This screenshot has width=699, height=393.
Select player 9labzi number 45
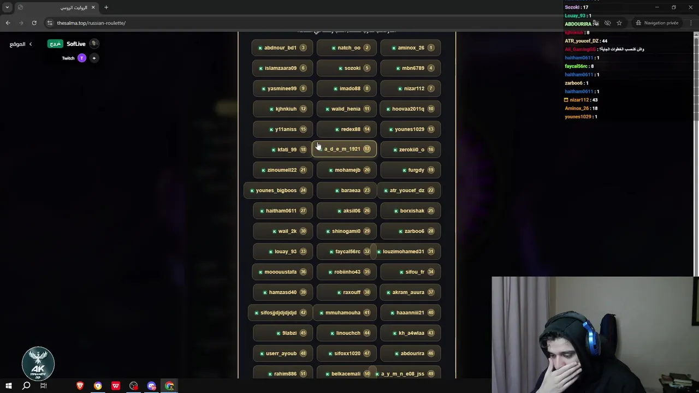282,333
